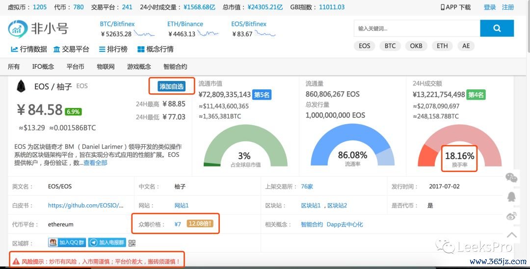Viewport: 530px width, 269px height.
Task: Open the 行情数据 menu
Action: tap(29, 50)
